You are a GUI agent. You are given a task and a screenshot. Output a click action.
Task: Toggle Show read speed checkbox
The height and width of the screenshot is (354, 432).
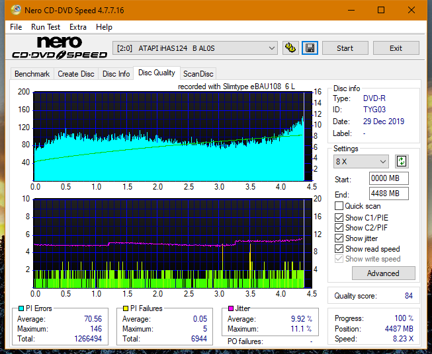[x=339, y=248]
